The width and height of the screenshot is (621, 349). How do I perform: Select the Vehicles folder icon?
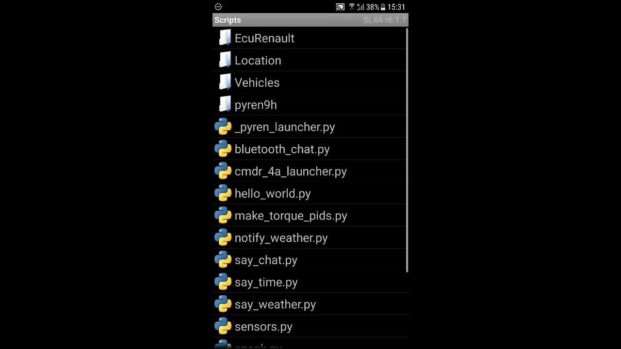pos(225,82)
